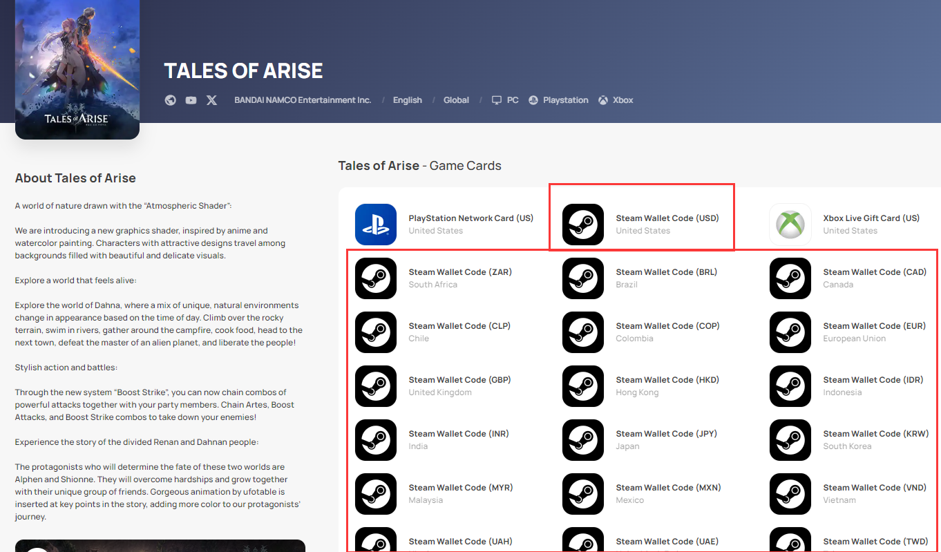Screen dimensions: 941x552
Task: Click the Xbox Live Gift Card logo
Action: [790, 225]
